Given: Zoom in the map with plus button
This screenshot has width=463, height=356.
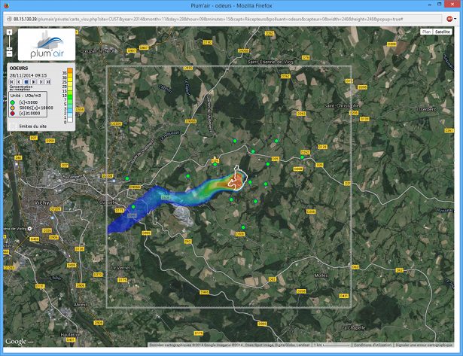Looking at the screenshot, I should pos(10,32).
